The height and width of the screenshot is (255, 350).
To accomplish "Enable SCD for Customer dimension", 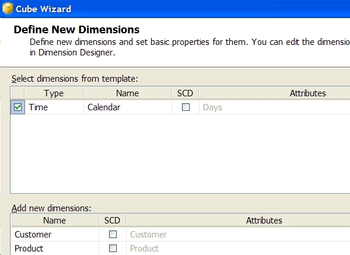I will 113,234.
